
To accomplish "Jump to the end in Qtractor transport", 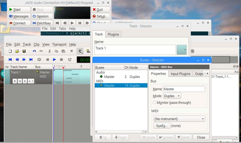I will 31,60.
